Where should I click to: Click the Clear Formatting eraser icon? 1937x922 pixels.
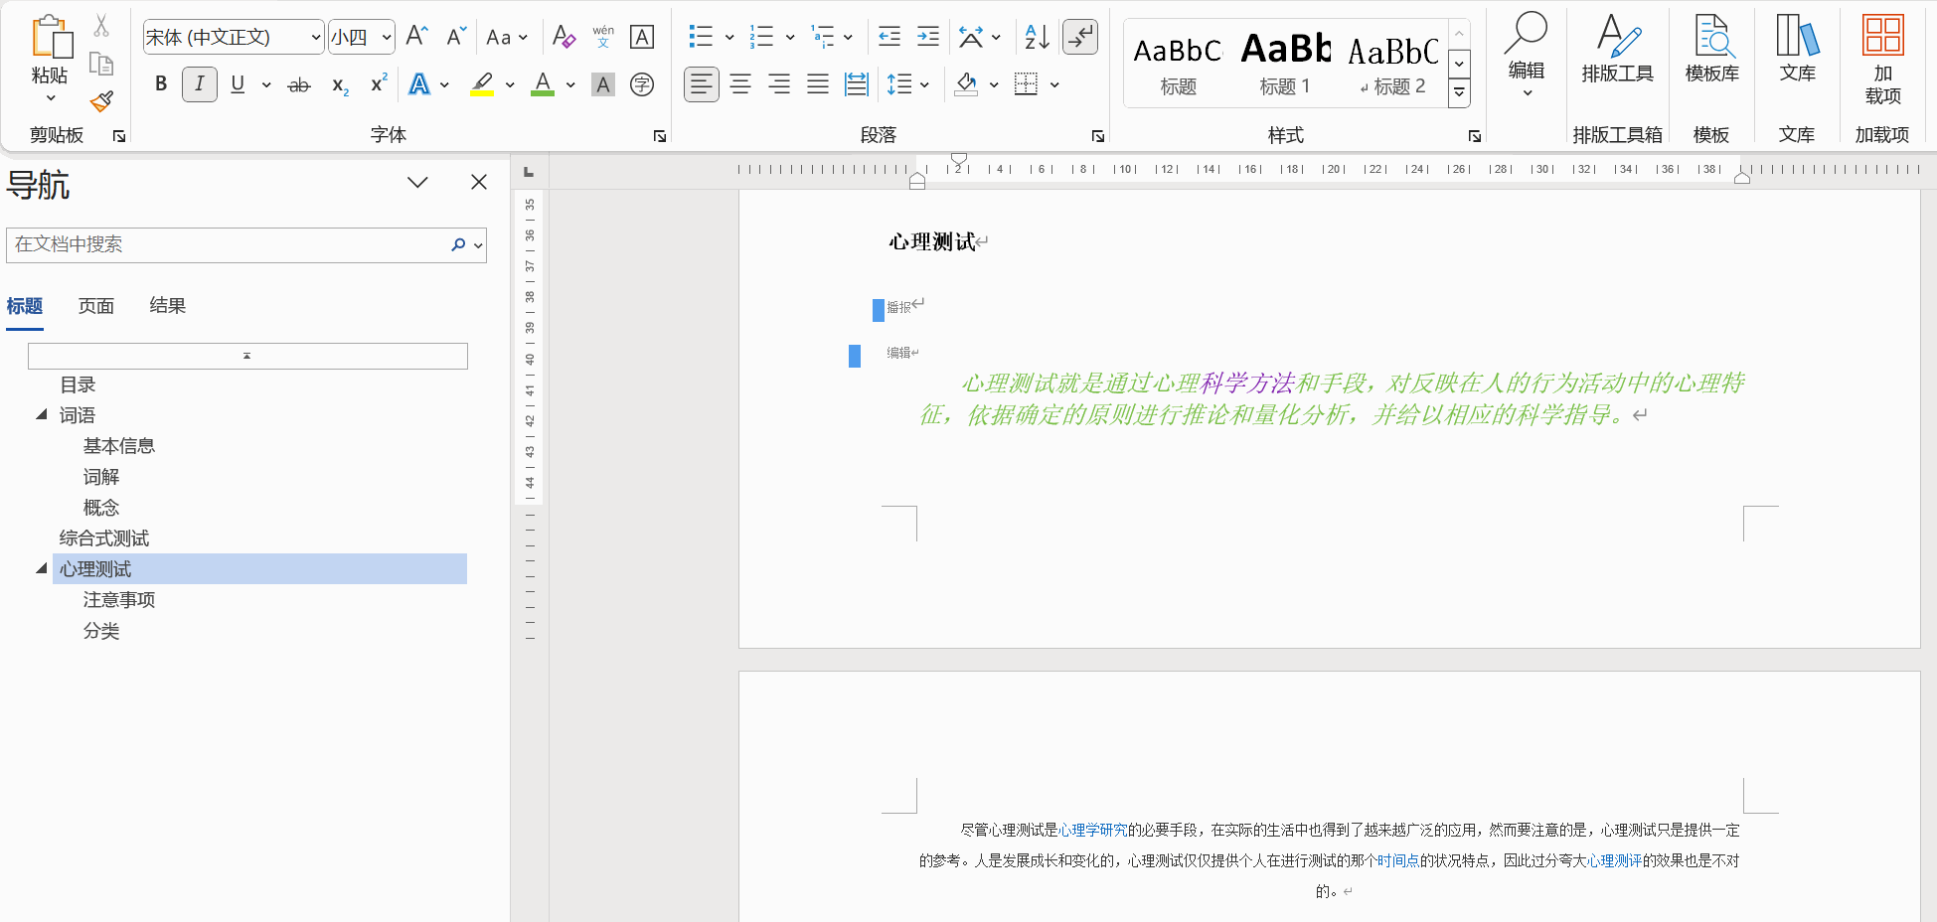click(x=564, y=38)
